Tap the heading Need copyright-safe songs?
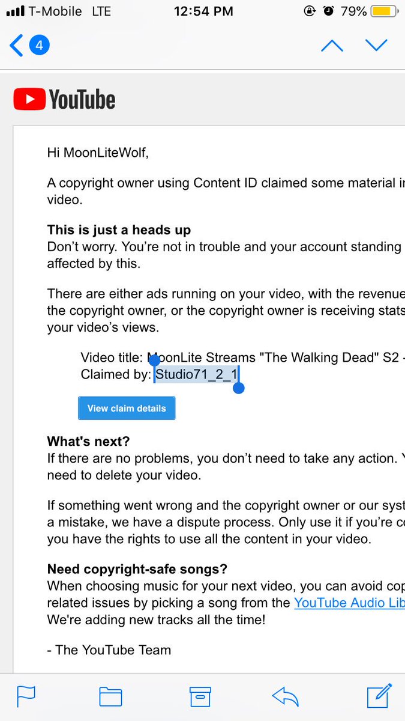Screen dimensions: 405x721 (137, 569)
